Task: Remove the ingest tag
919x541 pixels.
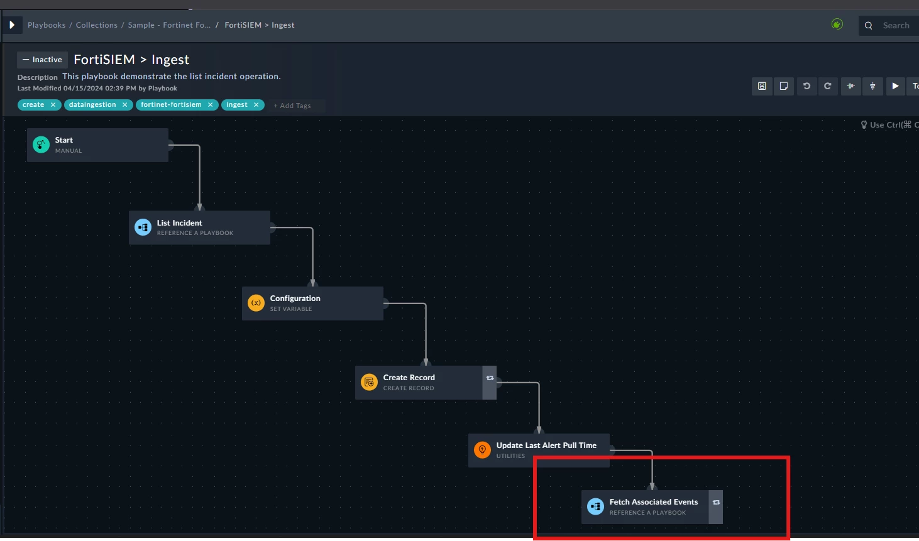Action: [x=256, y=105]
